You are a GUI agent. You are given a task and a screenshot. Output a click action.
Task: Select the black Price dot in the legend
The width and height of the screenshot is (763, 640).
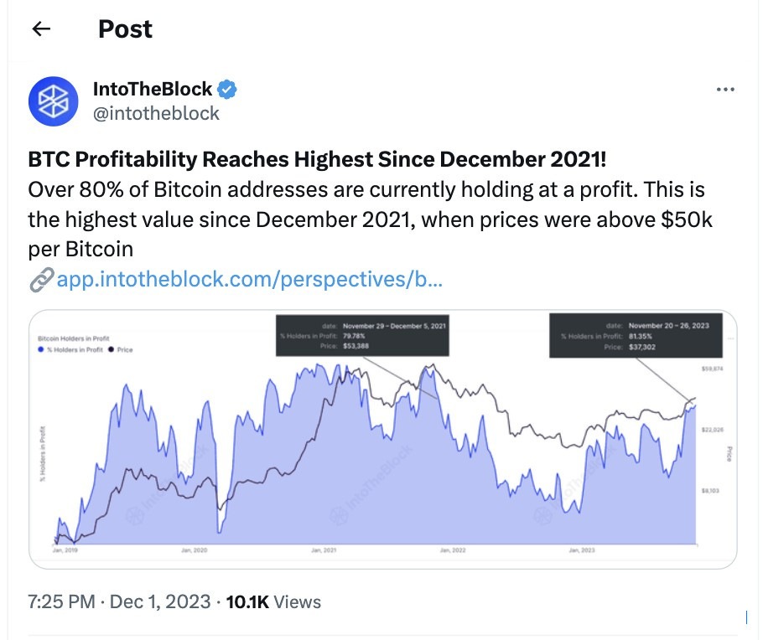pyautogui.click(x=112, y=348)
